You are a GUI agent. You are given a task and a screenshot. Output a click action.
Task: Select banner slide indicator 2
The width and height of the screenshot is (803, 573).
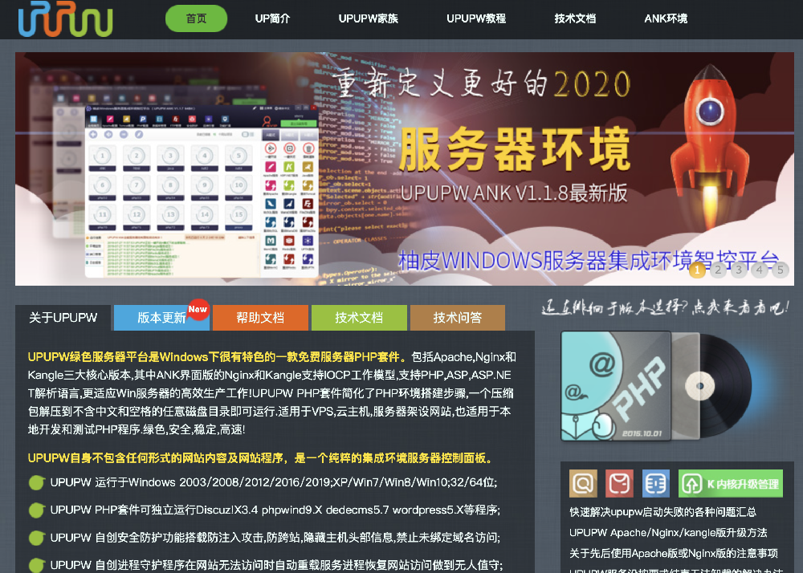click(x=718, y=270)
